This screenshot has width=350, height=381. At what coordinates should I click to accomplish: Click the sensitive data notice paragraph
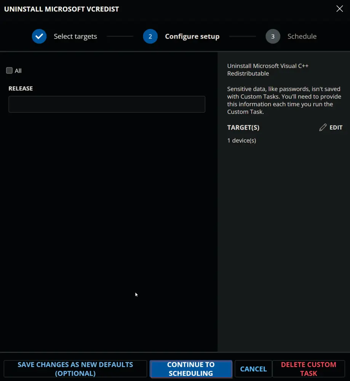click(x=284, y=100)
